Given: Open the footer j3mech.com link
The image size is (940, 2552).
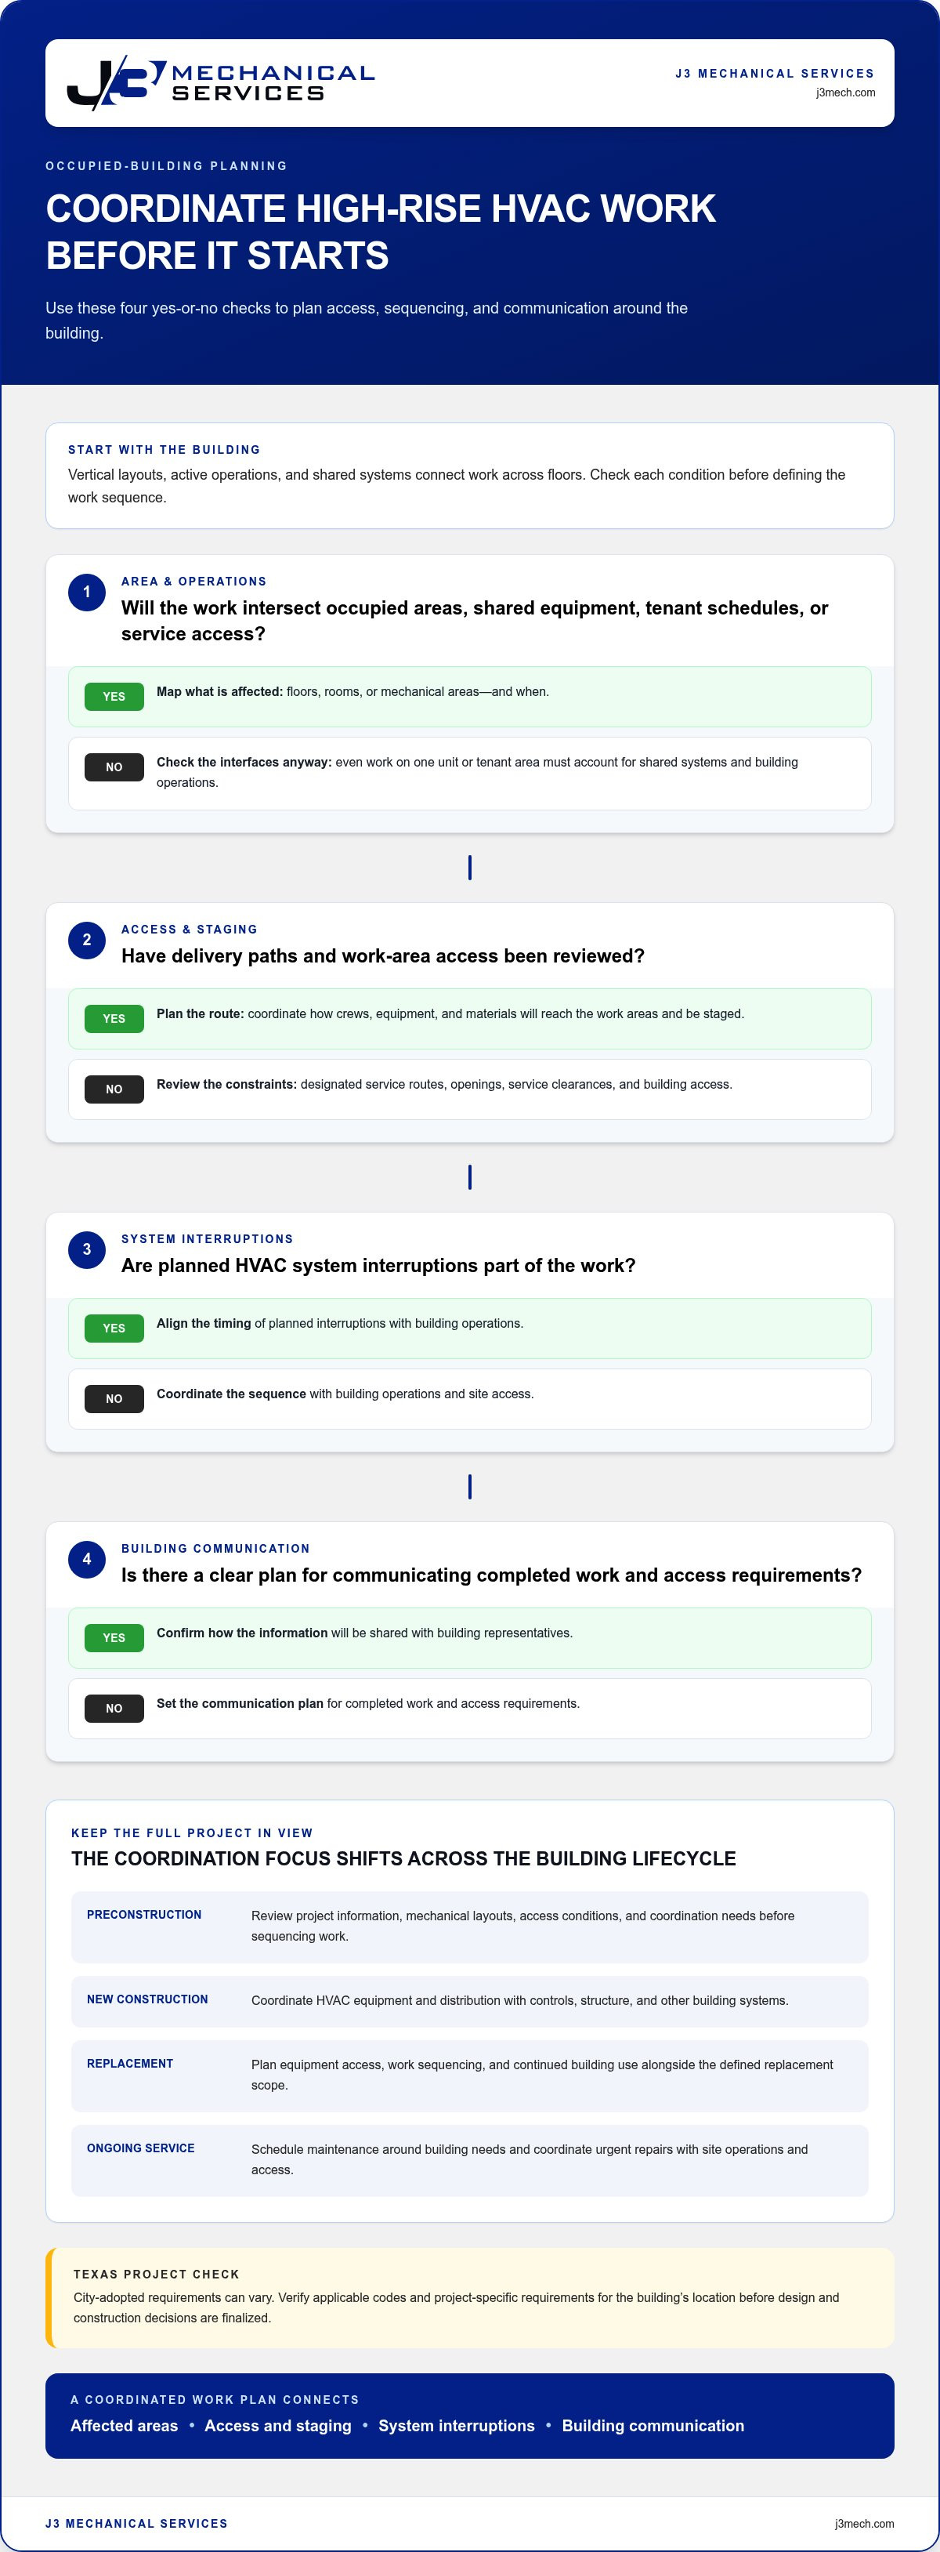Looking at the screenshot, I should (x=864, y=2523).
